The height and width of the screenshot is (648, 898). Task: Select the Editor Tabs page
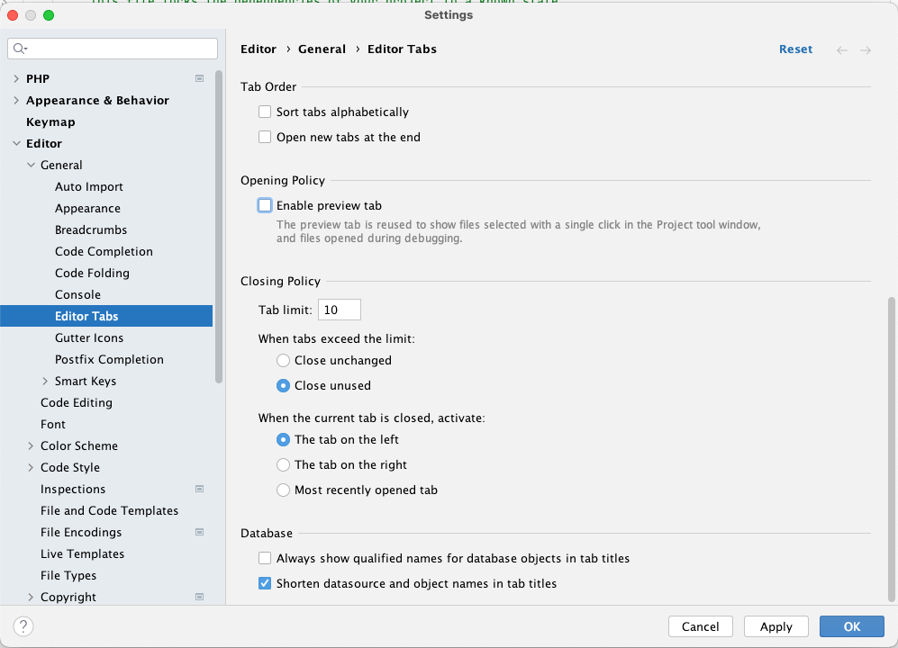click(106, 316)
